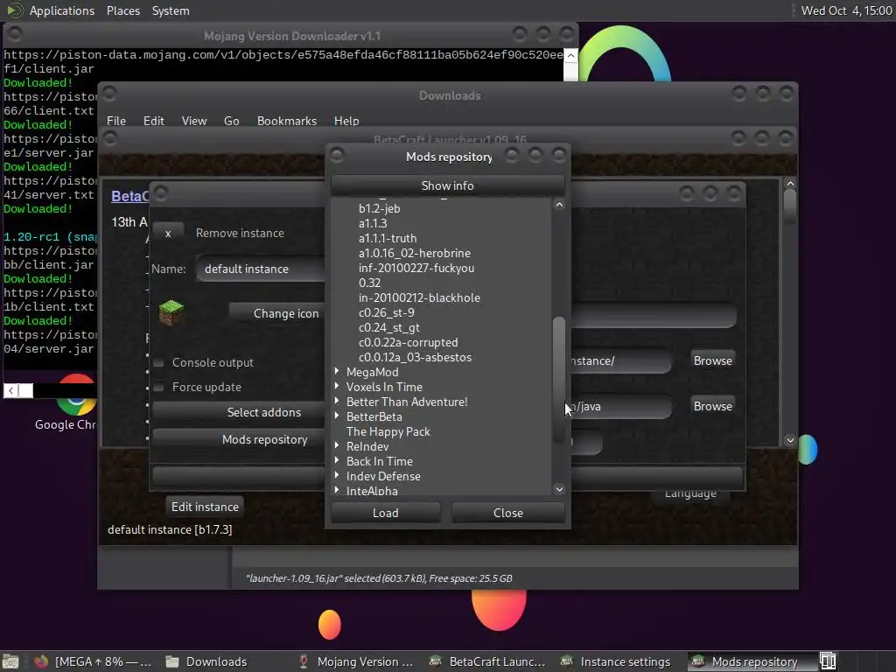Screen dimensions: 896x672
Task: Select 'c0.26_st-9' in mods list
Action: tap(386, 312)
